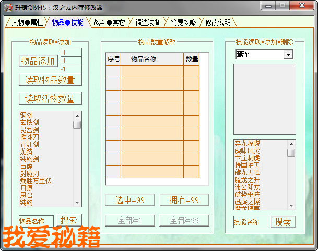
Task: Switch to the 人物●属性 tab
Action: (27, 22)
